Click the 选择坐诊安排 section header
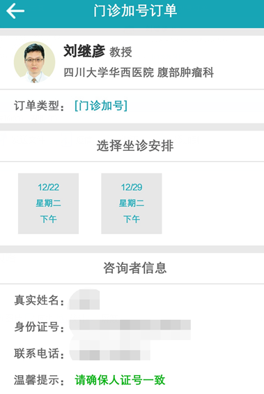The width and height of the screenshot is (264, 394). click(135, 146)
